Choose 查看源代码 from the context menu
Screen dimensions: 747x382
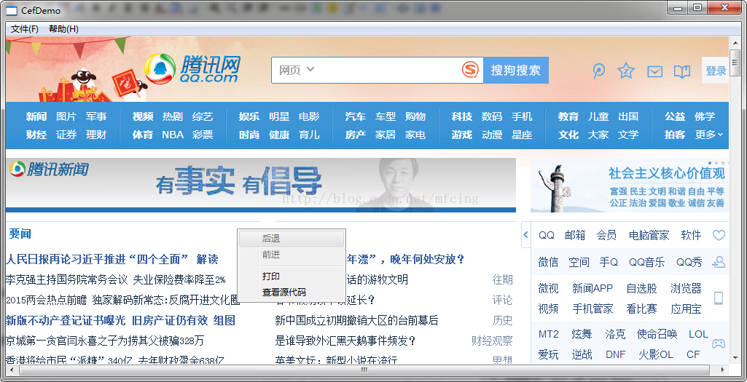pos(291,293)
